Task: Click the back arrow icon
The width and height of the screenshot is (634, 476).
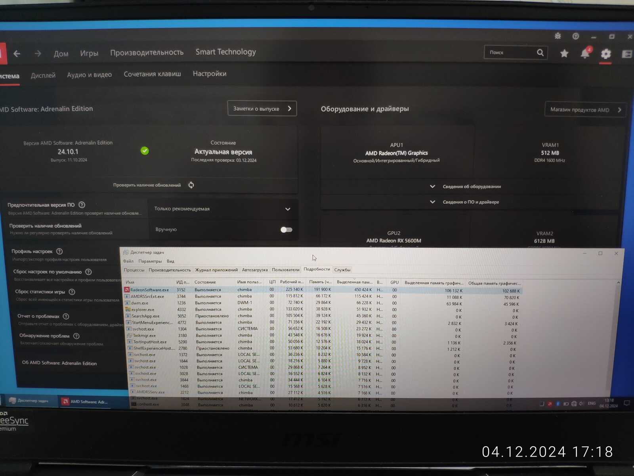Action: point(17,53)
